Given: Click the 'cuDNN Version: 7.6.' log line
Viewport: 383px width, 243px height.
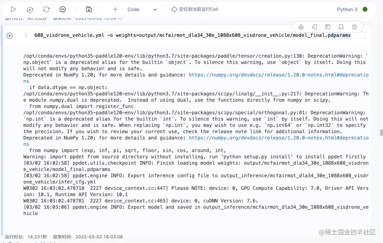Looking at the screenshot, I should [x=140, y=201].
